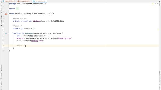Viewport: 161px width, 90px height.
Task: Collapse the onCreate function fold marker
Action: (x=9, y=33)
